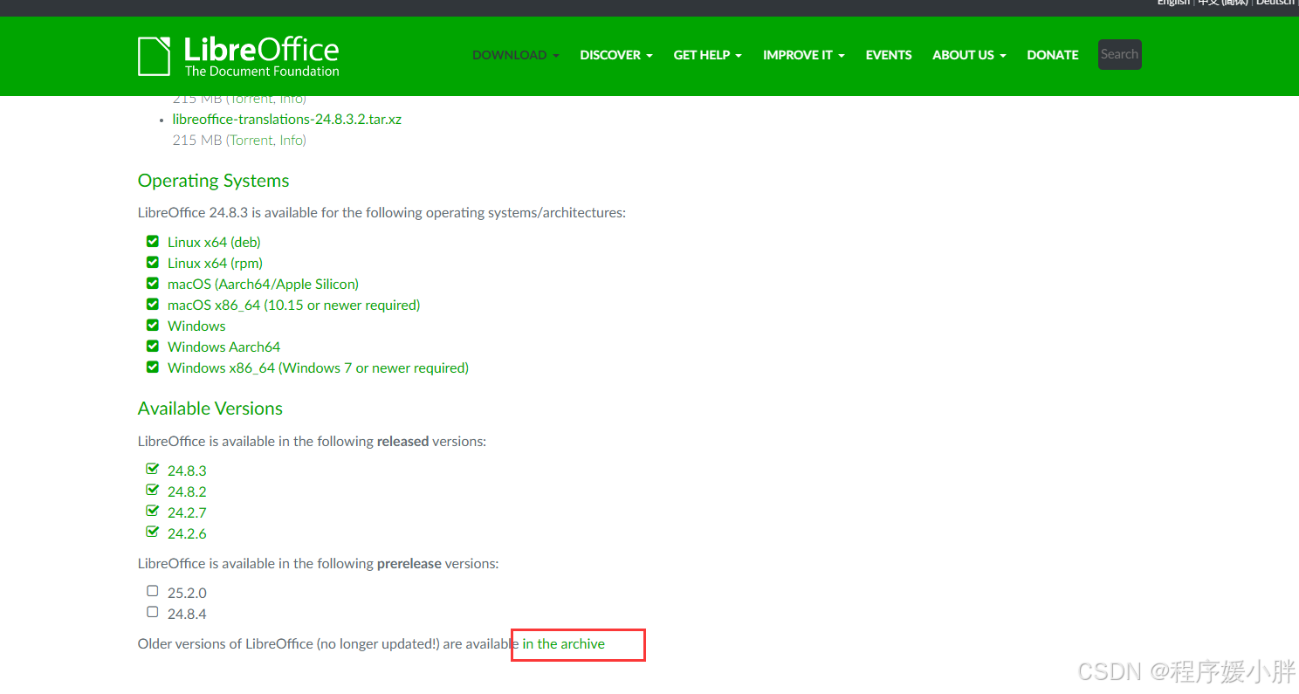Expand the DISCOVER menu
This screenshot has height=694, width=1299.
[x=616, y=55]
